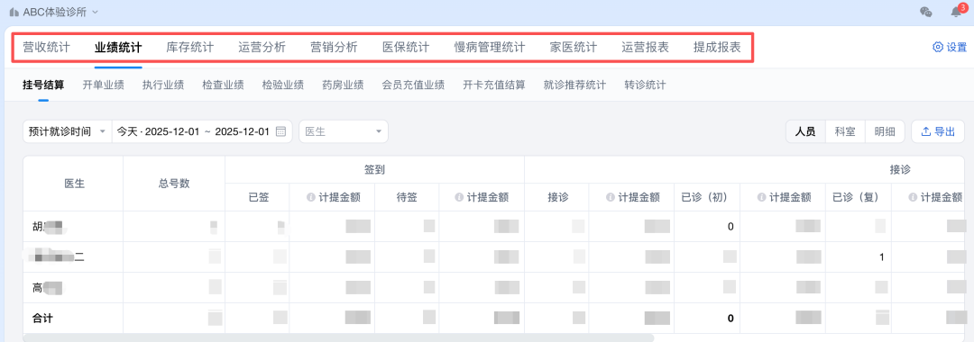Select the 检验业绩 sub-tab
This screenshot has width=974, height=342.
click(282, 85)
